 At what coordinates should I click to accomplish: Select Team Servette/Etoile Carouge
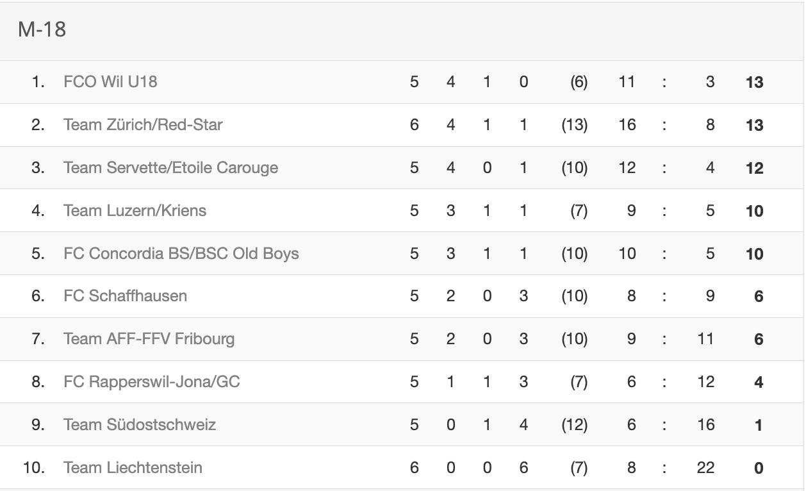click(170, 167)
